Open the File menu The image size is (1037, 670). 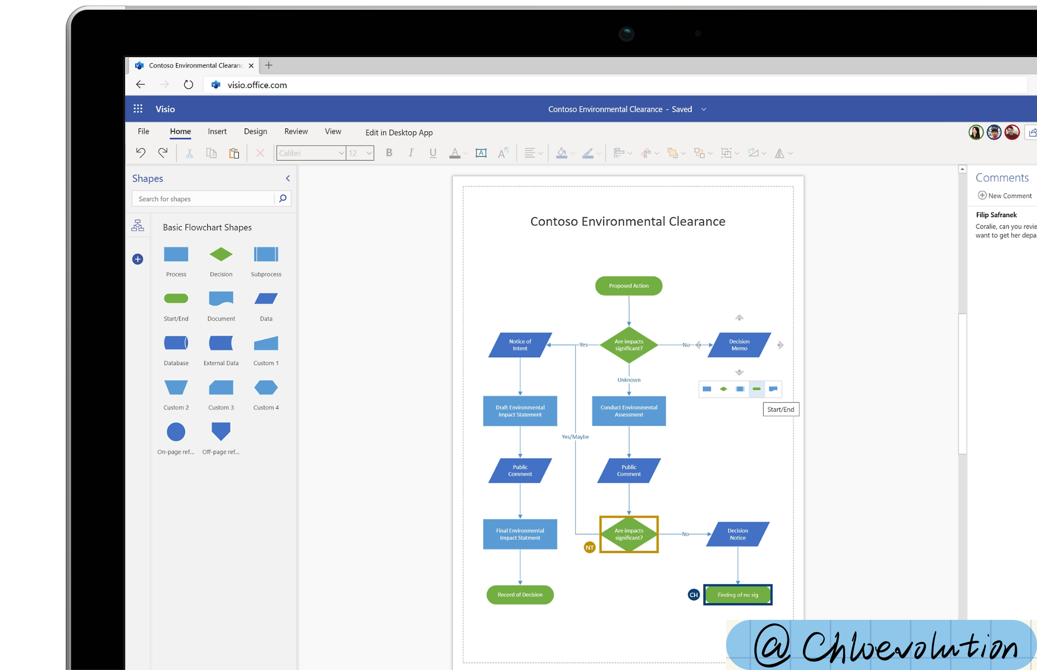(x=143, y=131)
